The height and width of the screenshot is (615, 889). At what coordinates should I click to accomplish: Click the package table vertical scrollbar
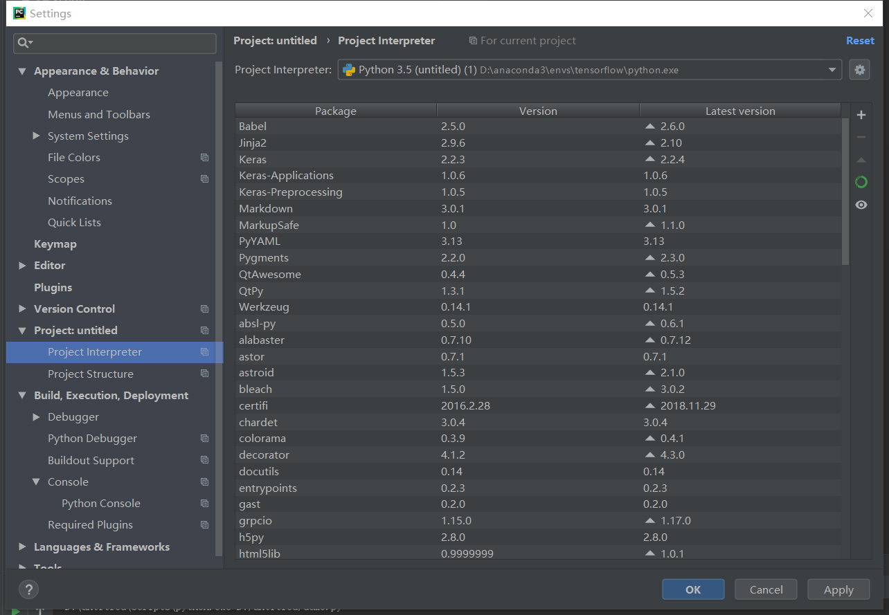click(x=845, y=192)
